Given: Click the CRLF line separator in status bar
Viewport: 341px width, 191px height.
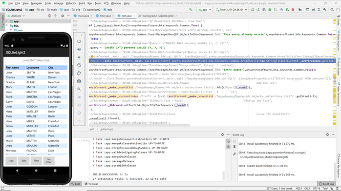Looking at the screenshot, I should coord(307,189).
